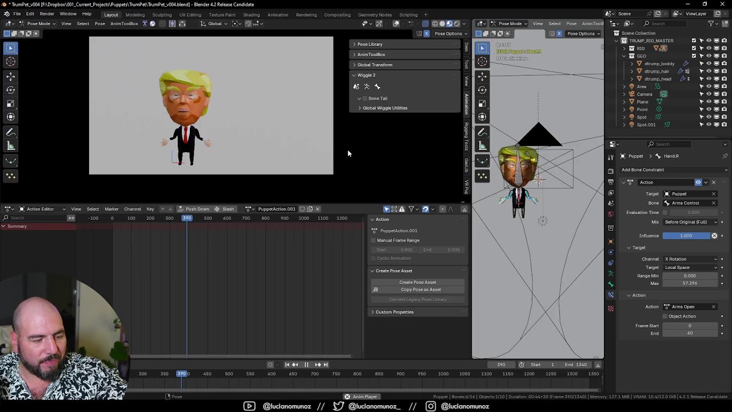Viewport: 732px width, 412px height.
Task: Select the Cursor tool in left viewport toolbar
Action: 11,62
